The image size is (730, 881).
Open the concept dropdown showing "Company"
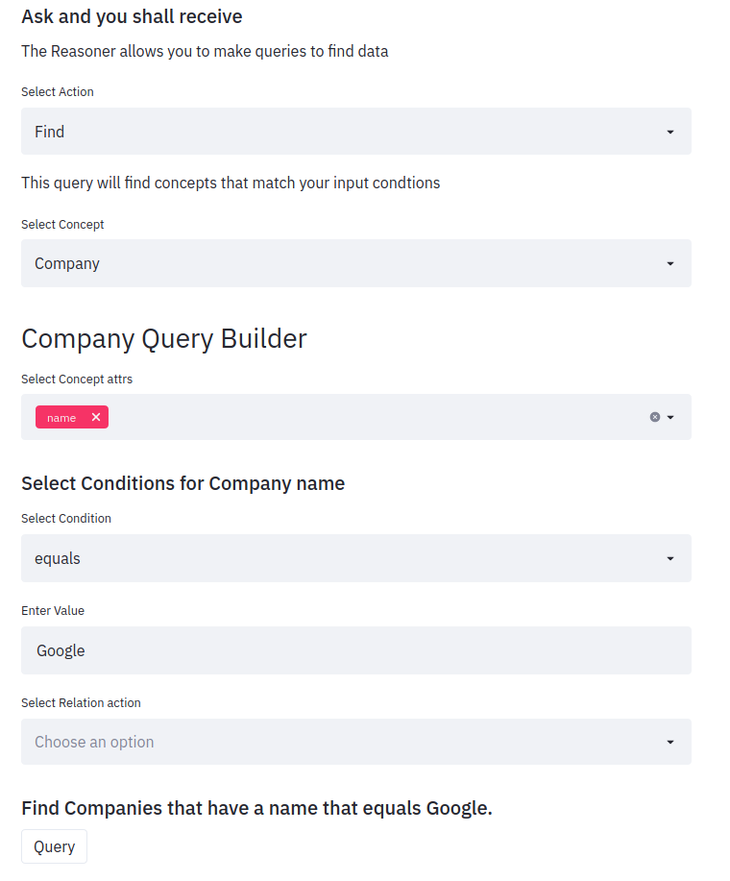tap(336, 263)
